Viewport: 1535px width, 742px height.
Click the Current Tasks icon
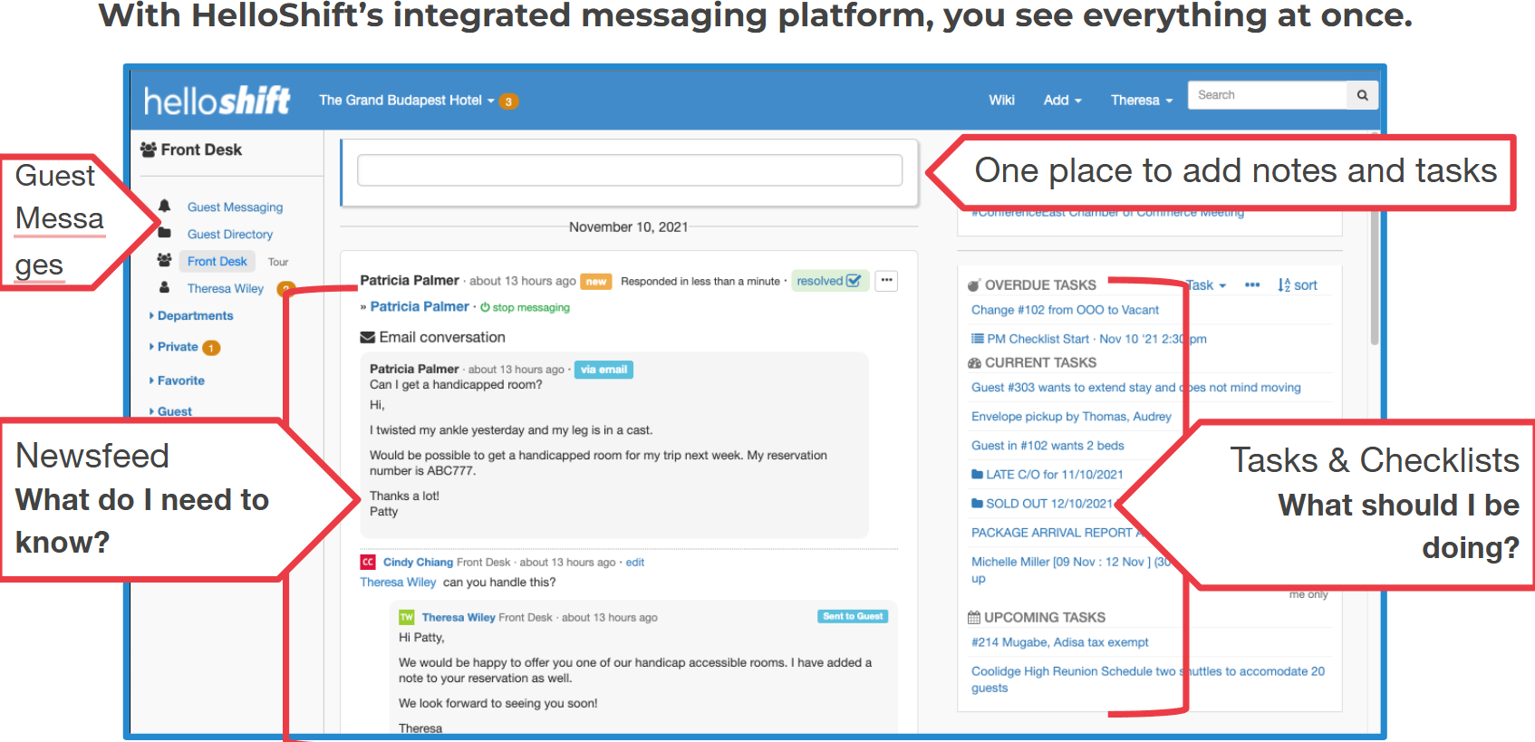[974, 363]
